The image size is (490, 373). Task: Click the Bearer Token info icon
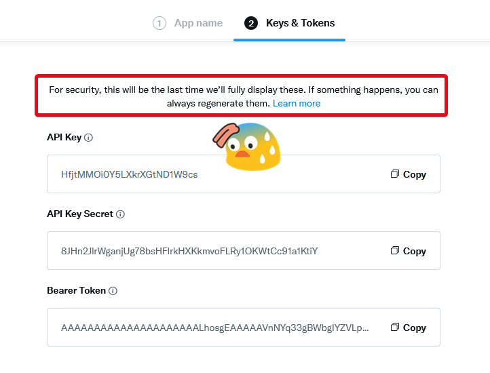coord(113,291)
